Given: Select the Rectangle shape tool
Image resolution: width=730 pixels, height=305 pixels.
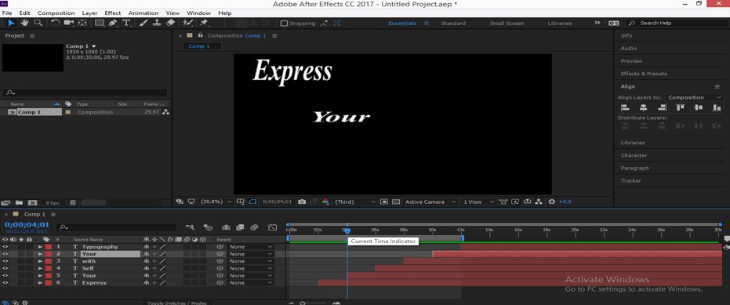Looking at the screenshot, I should (99, 23).
